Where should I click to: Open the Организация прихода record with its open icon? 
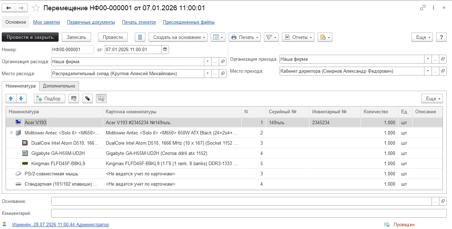[x=443, y=59]
